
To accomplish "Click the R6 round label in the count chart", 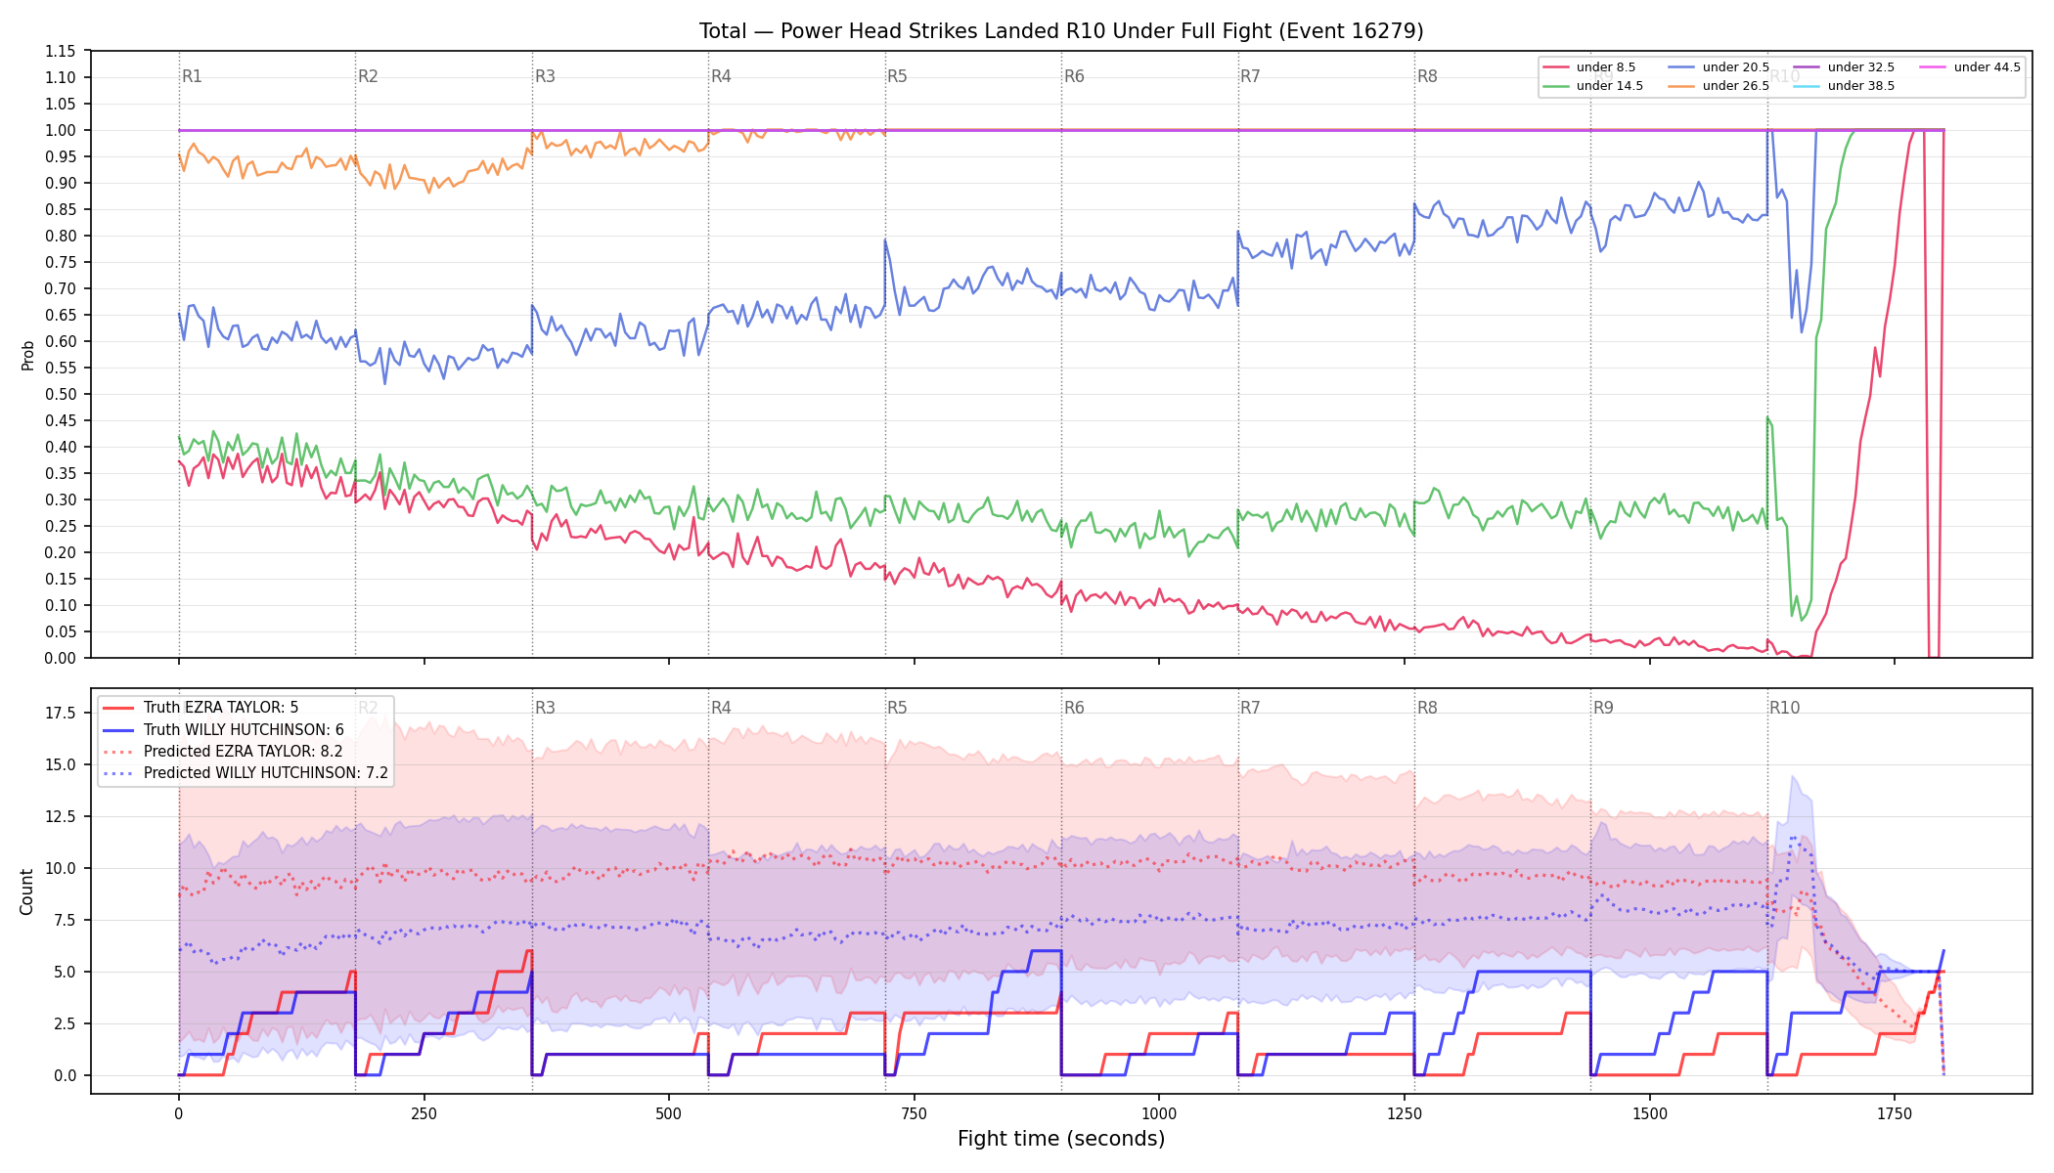I will point(1074,708).
